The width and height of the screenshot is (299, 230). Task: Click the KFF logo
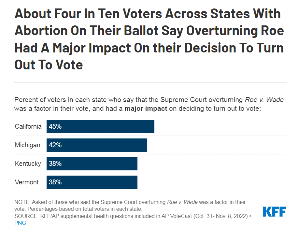click(x=274, y=212)
